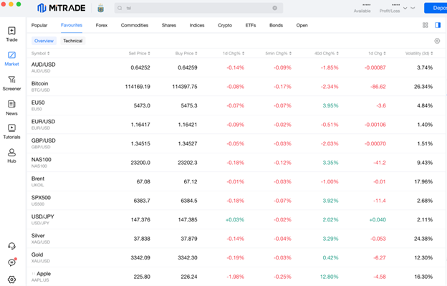Expand the account balance dropdown chevron
The image size is (447, 286).
click(x=405, y=8)
